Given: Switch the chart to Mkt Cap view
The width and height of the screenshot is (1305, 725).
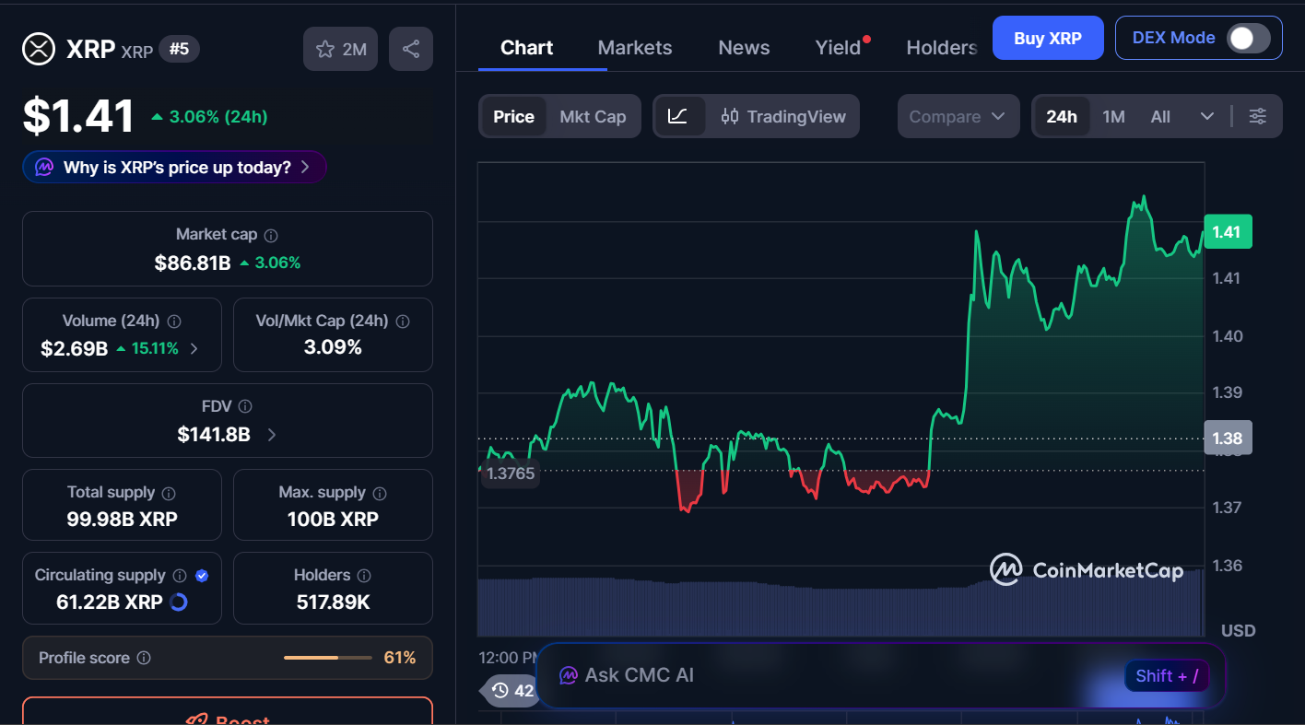Looking at the screenshot, I should coord(593,116).
